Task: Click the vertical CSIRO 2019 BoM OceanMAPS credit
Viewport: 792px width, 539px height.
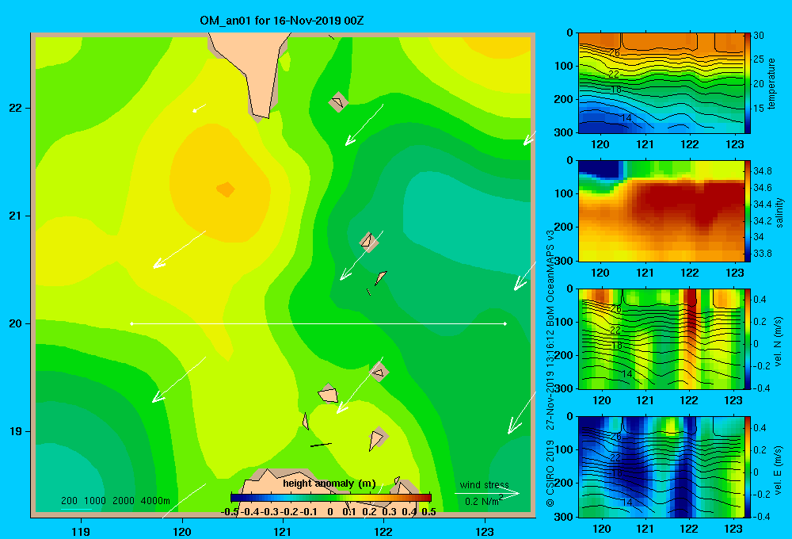Action: pyautogui.click(x=550, y=368)
